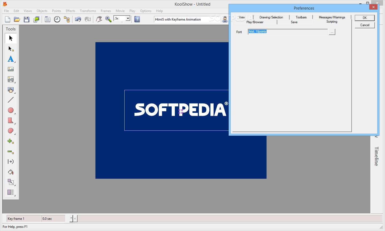Screen dimensions: 385x231
Task: Open the Options menu
Action: tap(146, 11)
